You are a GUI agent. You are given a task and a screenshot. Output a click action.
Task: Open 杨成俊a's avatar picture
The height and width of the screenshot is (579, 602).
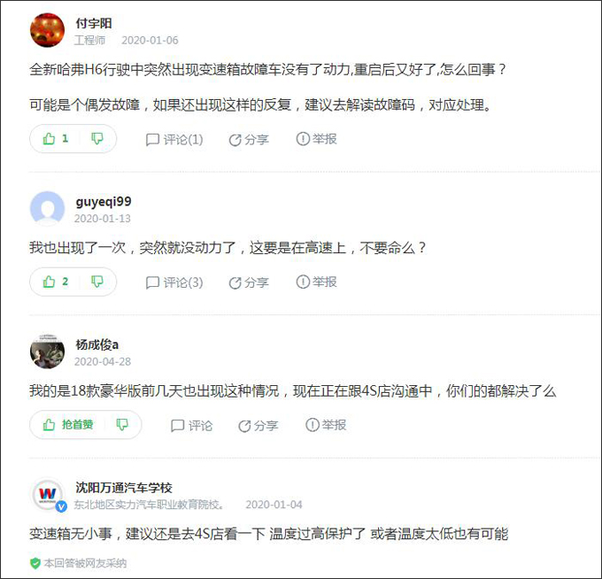(47, 351)
